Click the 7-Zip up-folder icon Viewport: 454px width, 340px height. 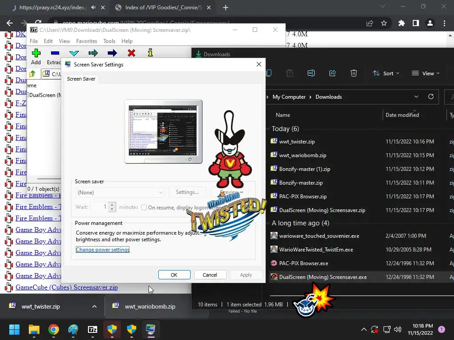[x=32, y=74]
